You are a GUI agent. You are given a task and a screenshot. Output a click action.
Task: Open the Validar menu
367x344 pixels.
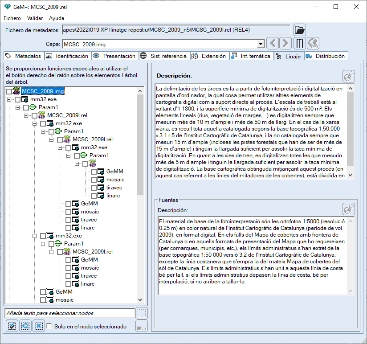[35, 18]
